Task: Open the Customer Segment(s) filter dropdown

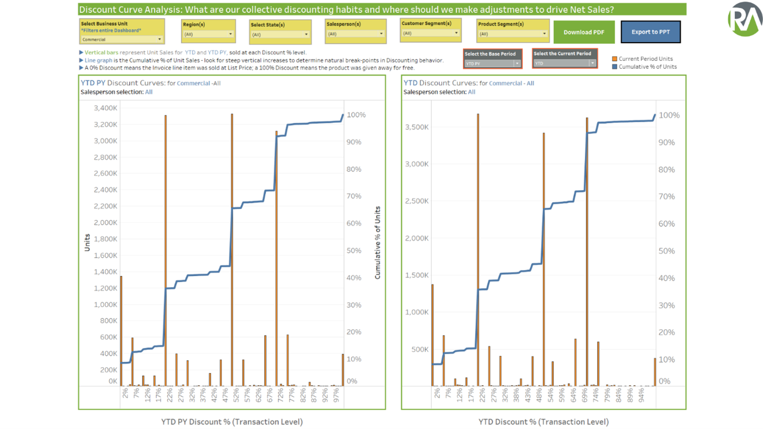Action: pyautogui.click(x=430, y=33)
